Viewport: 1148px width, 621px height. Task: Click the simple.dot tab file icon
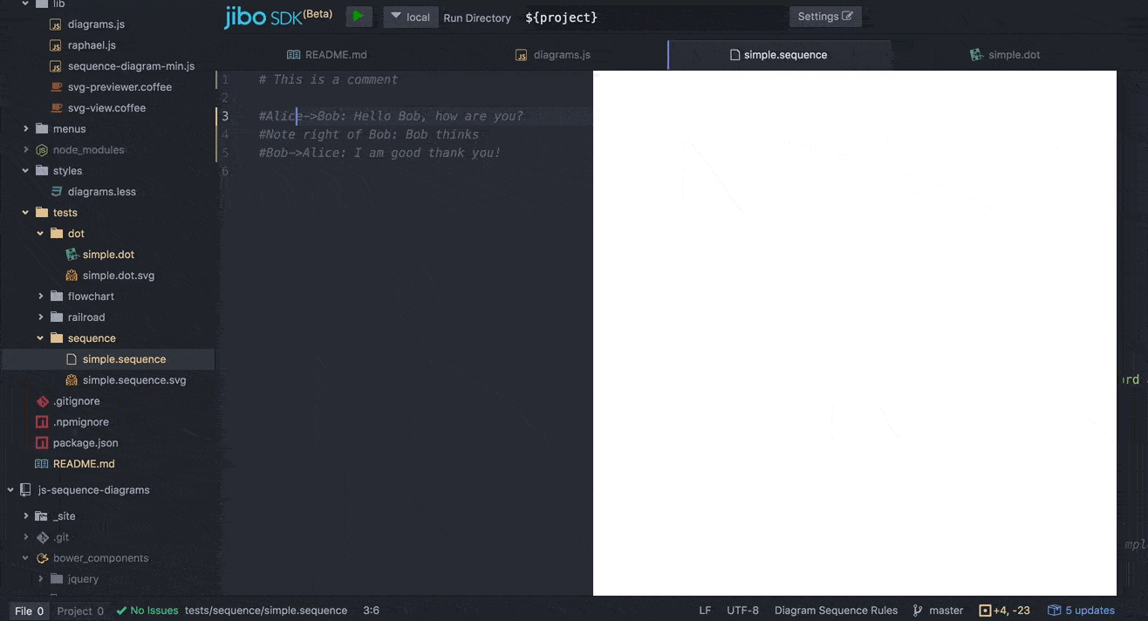[x=976, y=54]
